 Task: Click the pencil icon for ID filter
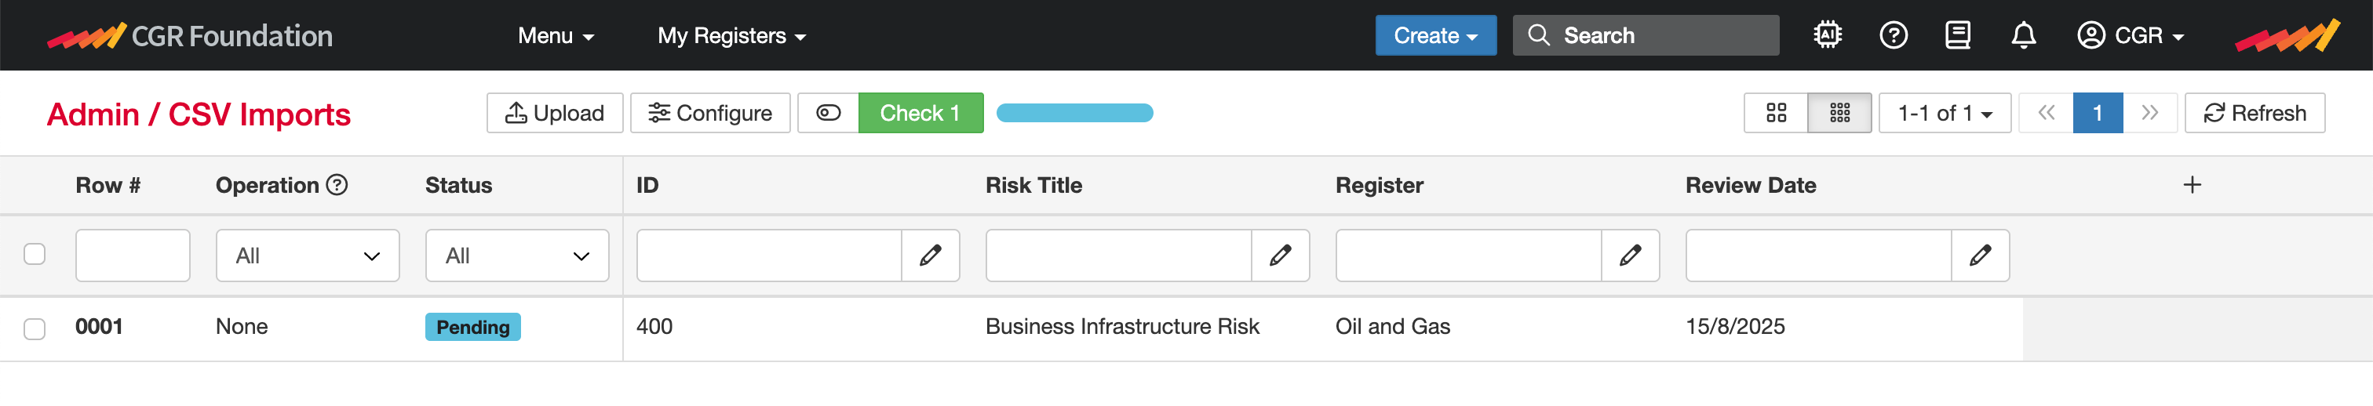[x=931, y=255]
